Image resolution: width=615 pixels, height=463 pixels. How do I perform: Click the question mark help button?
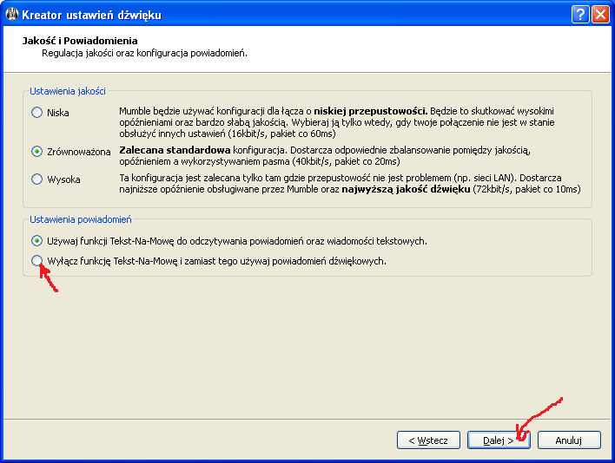point(580,15)
